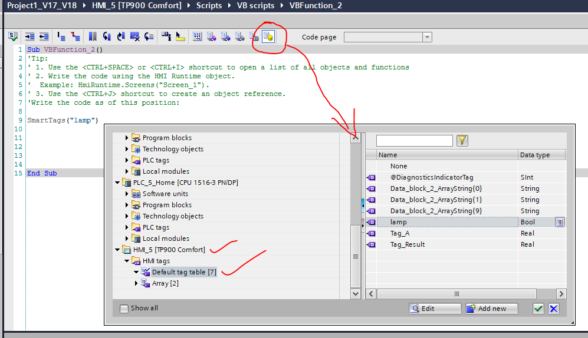Open the Code page dropdown
588x338 pixels.
click(426, 37)
